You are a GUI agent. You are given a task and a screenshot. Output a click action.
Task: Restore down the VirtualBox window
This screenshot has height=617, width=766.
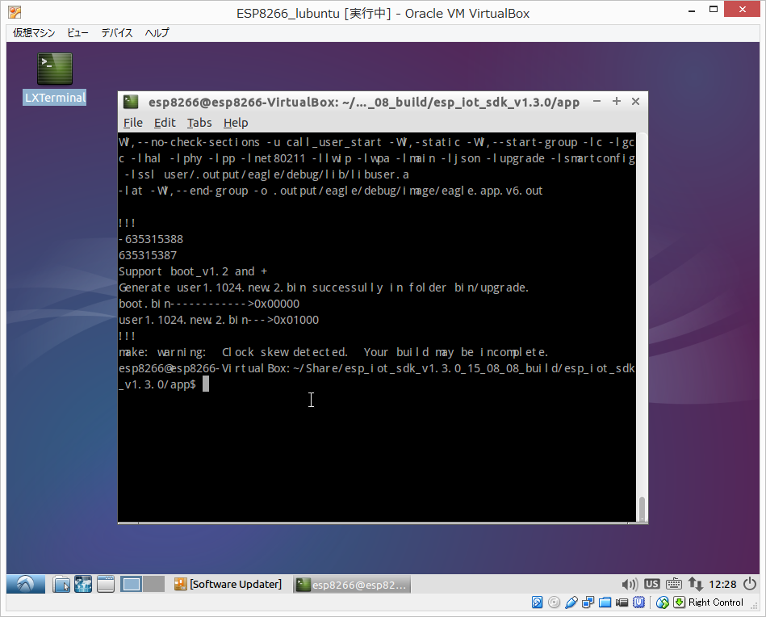714,10
